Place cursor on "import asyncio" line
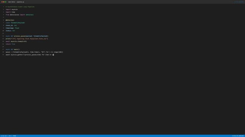This screenshot has width=245, height=137. point(12,10)
